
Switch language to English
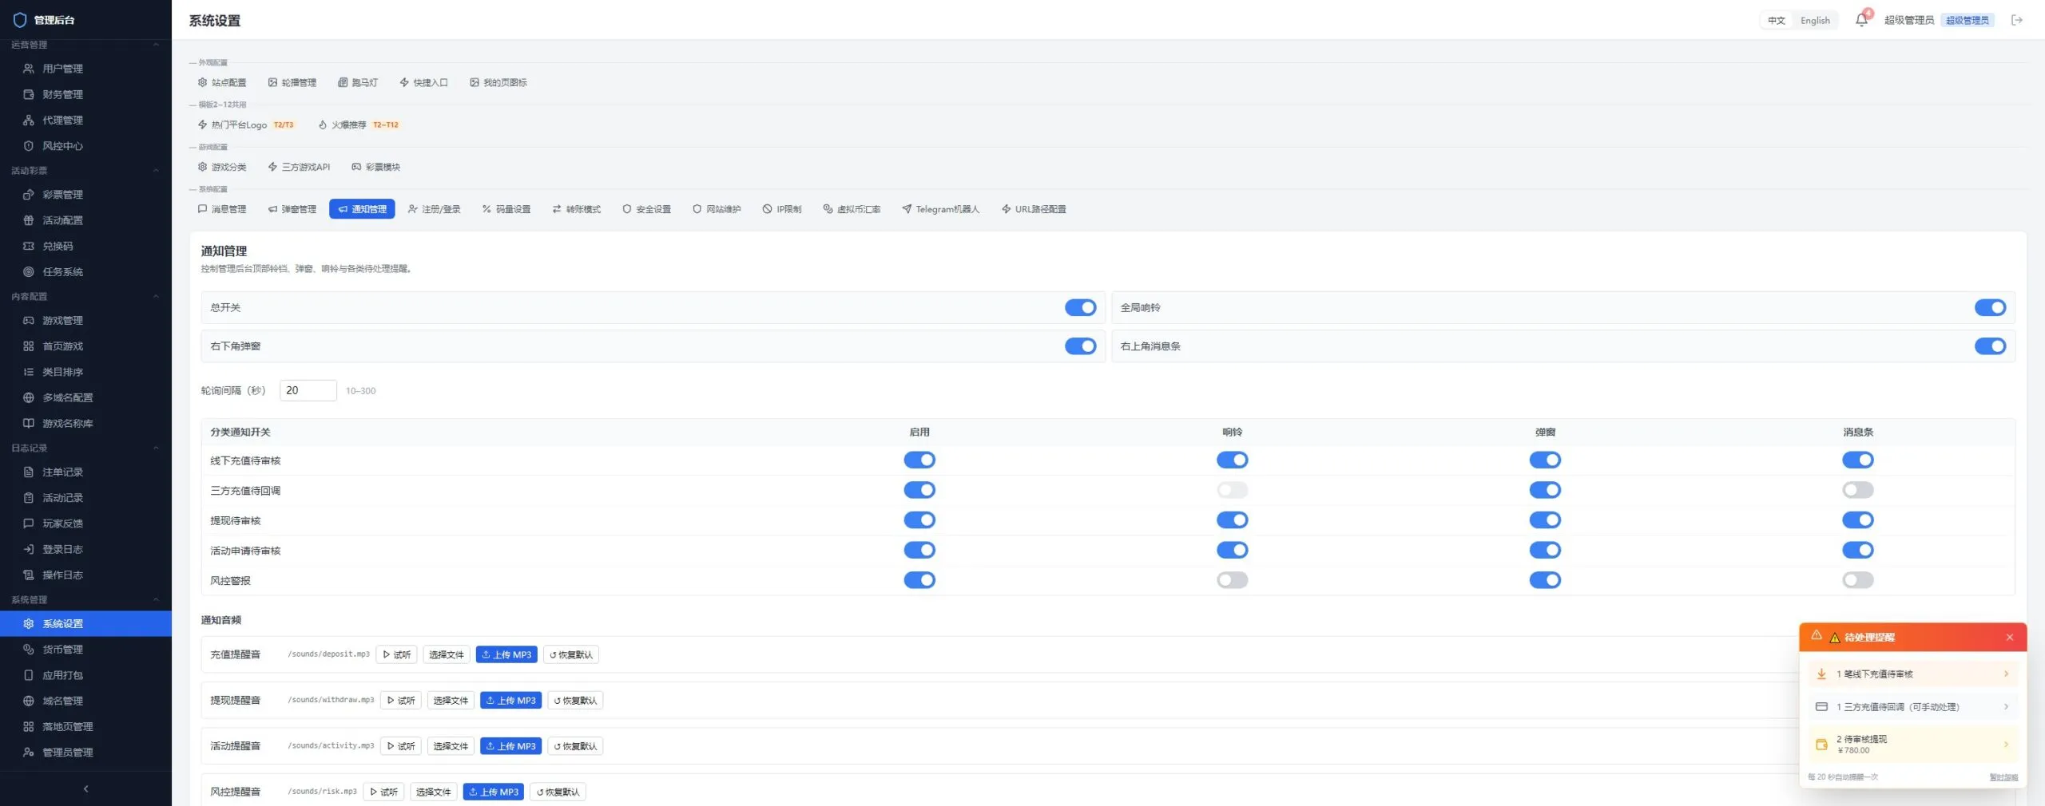click(x=1815, y=21)
